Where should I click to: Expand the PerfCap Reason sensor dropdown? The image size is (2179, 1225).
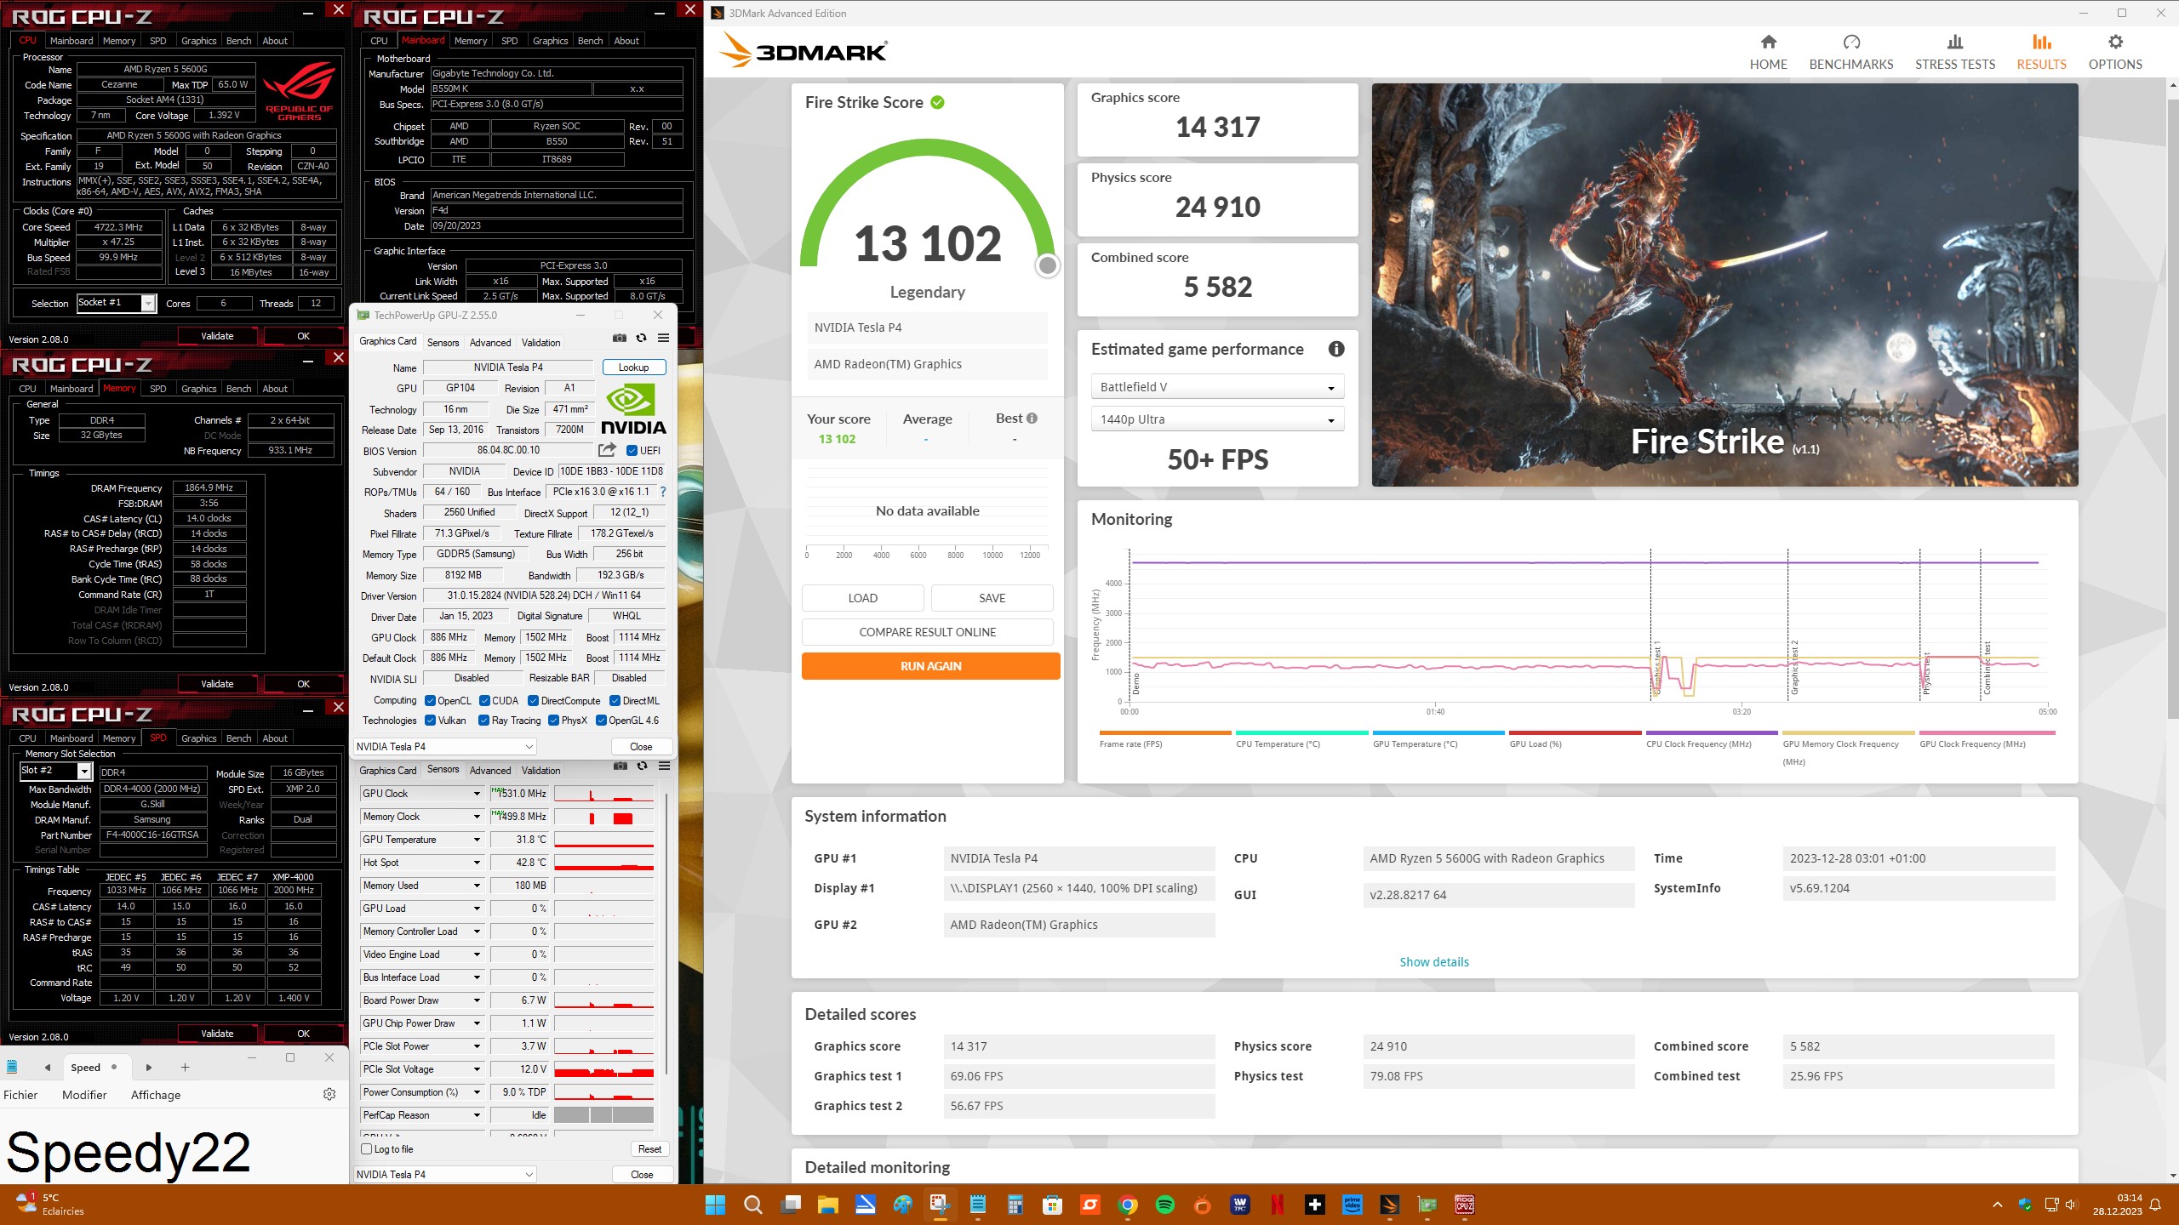coord(477,1115)
